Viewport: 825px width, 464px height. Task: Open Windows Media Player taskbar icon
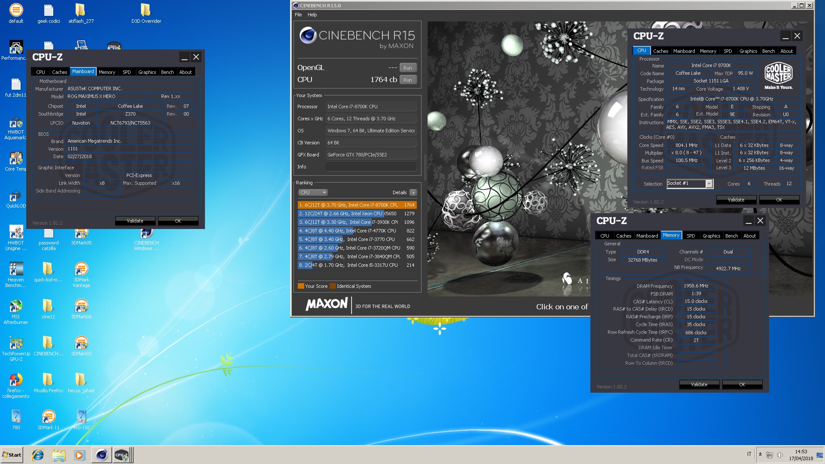tap(79, 455)
